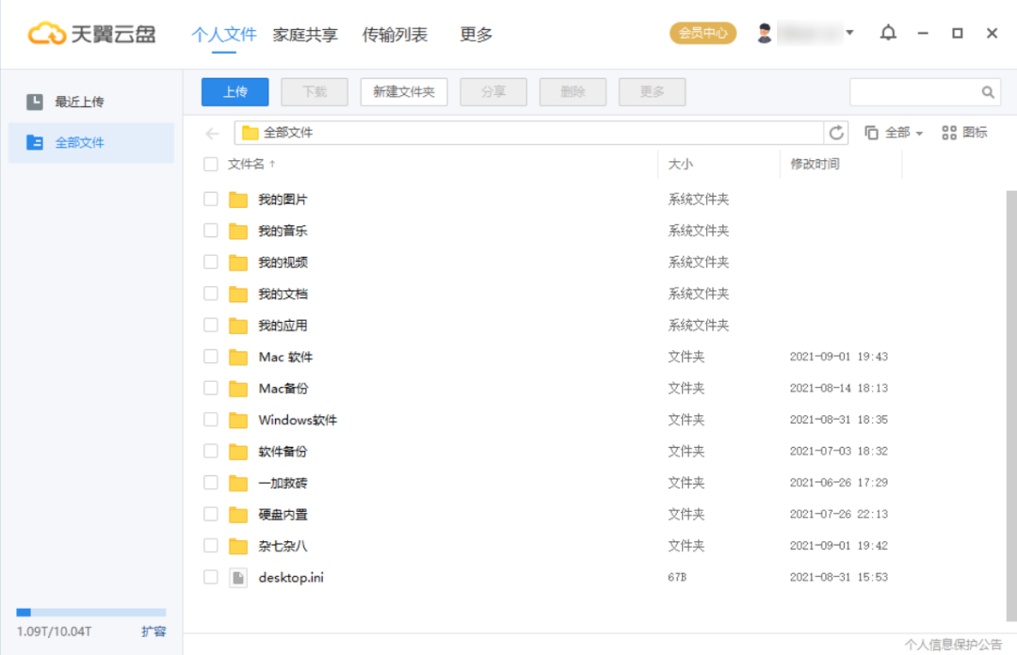
Task: Click the back arrow in the path bar
Action: [211, 133]
